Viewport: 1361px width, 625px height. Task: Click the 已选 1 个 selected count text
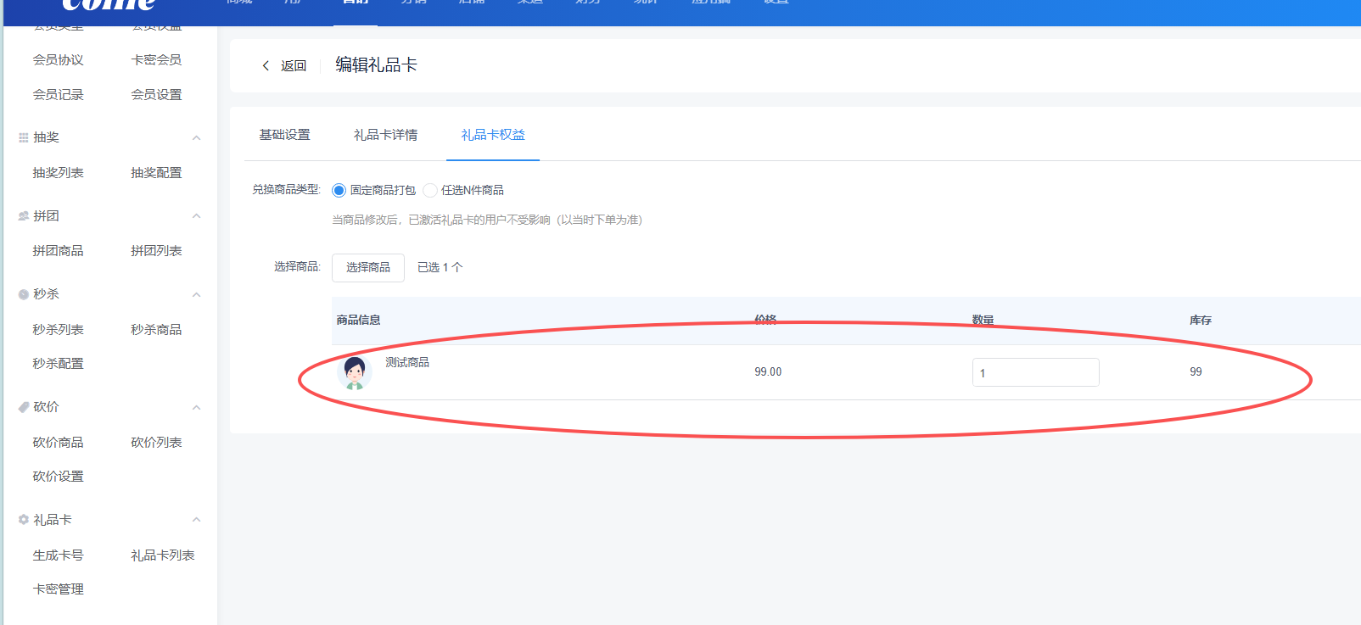coord(440,267)
